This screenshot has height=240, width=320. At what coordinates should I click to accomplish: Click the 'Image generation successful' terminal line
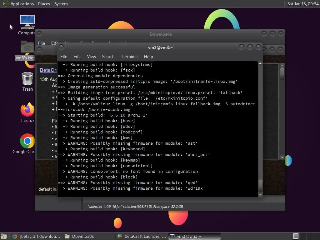(x=97, y=87)
